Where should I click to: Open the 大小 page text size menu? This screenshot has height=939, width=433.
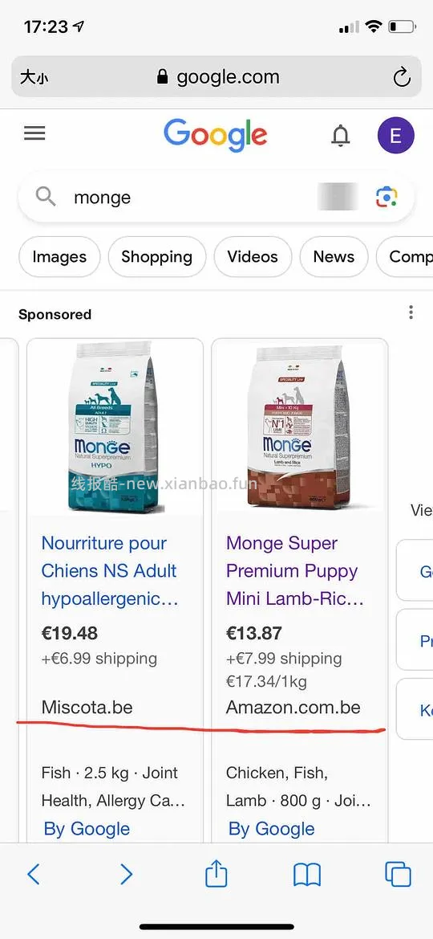[34, 77]
